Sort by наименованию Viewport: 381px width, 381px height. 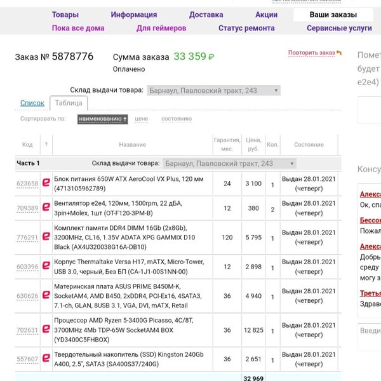[102, 119]
